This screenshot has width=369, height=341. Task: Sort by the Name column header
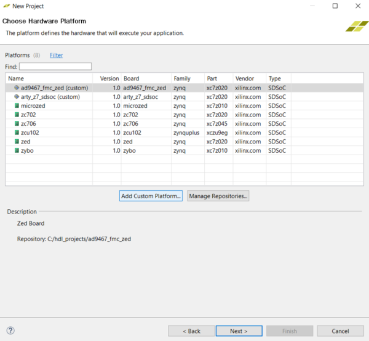point(49,79)
